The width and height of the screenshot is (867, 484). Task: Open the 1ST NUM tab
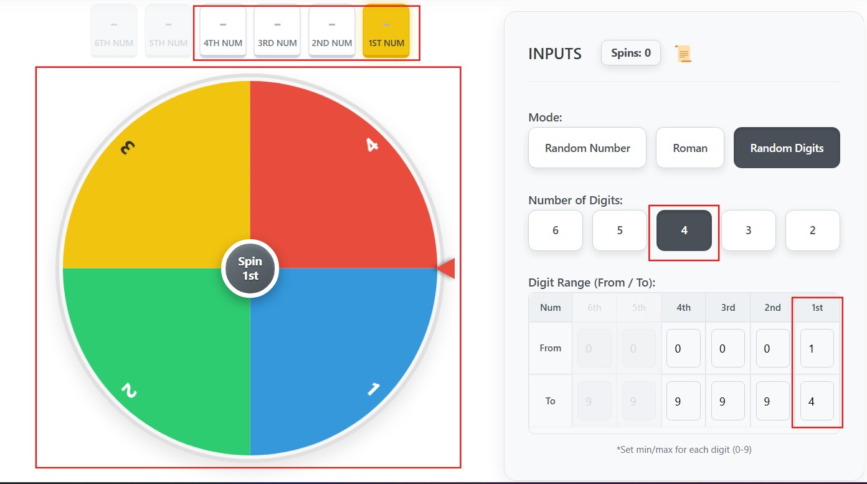(x=386, y=30)
